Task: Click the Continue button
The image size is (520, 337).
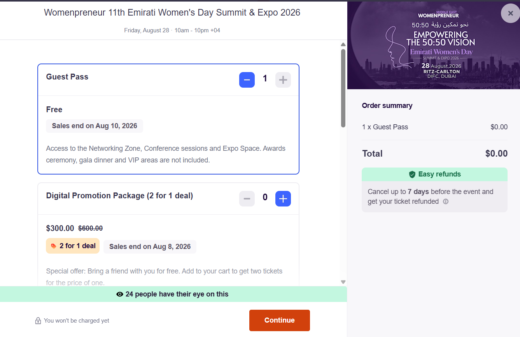Action: point(279,320)
